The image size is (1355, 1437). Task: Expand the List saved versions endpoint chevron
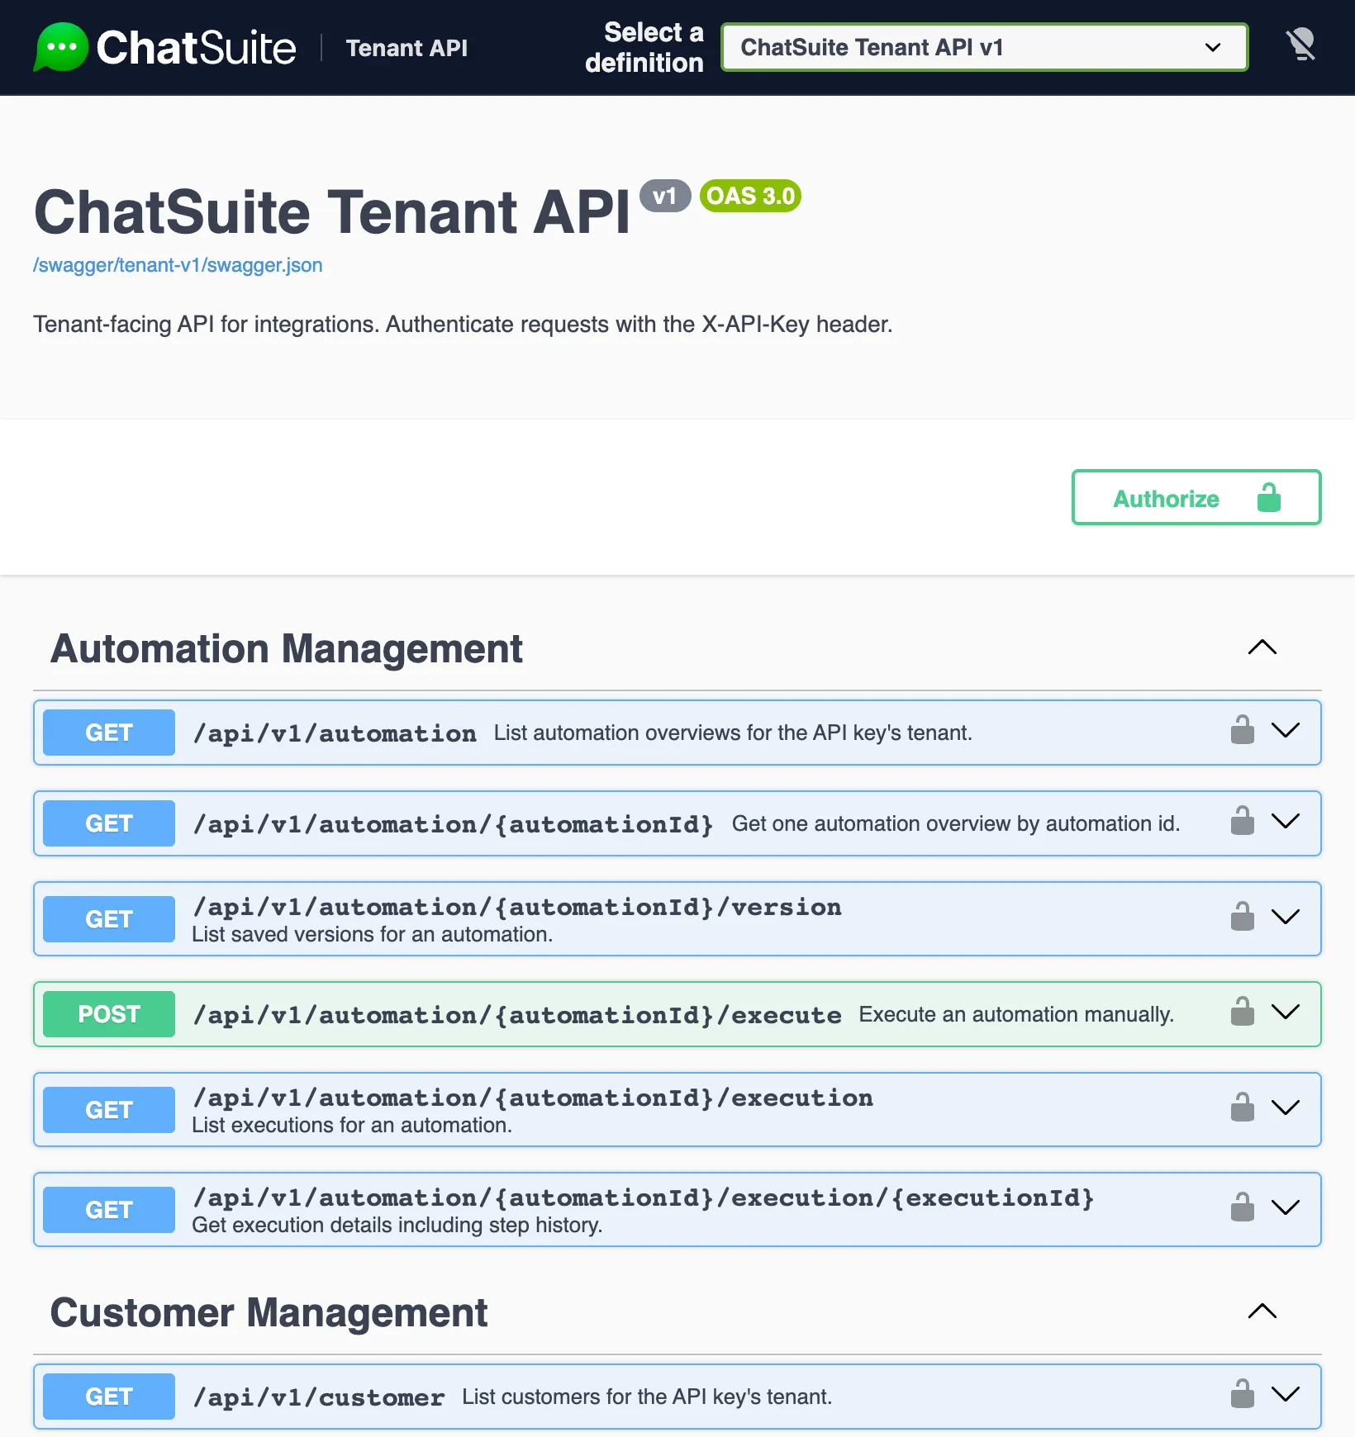click(1286, 917)
